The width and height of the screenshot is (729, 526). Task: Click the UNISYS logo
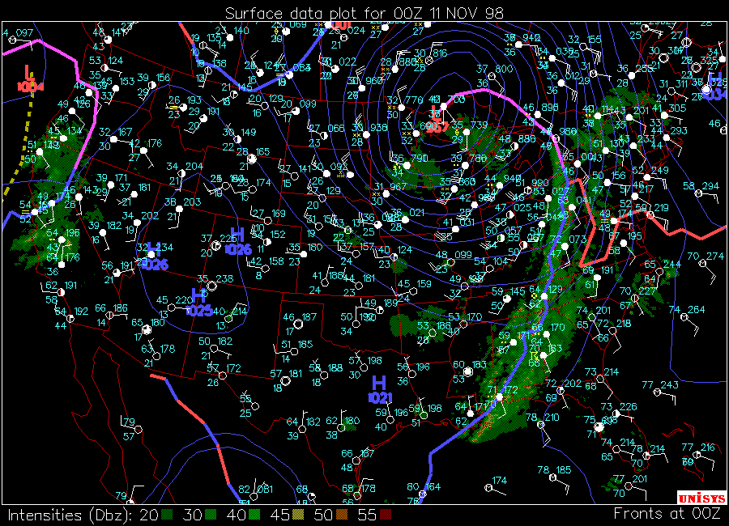[698, 497]
